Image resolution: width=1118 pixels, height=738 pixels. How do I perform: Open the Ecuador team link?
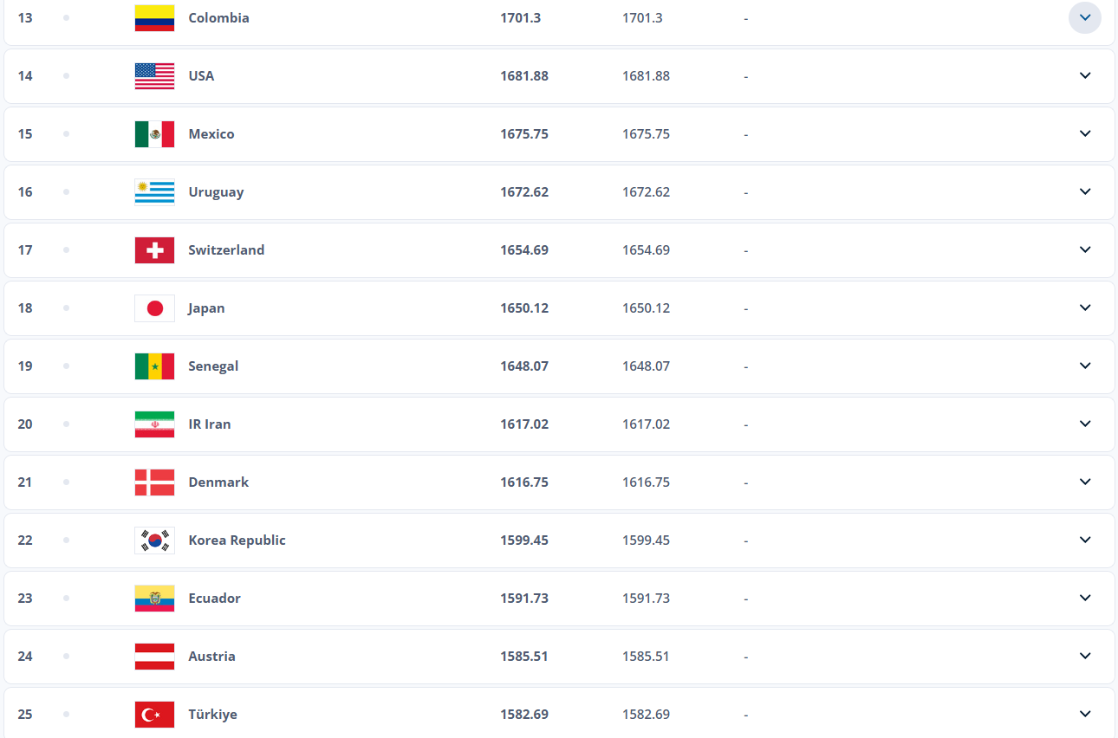[214, 599]
